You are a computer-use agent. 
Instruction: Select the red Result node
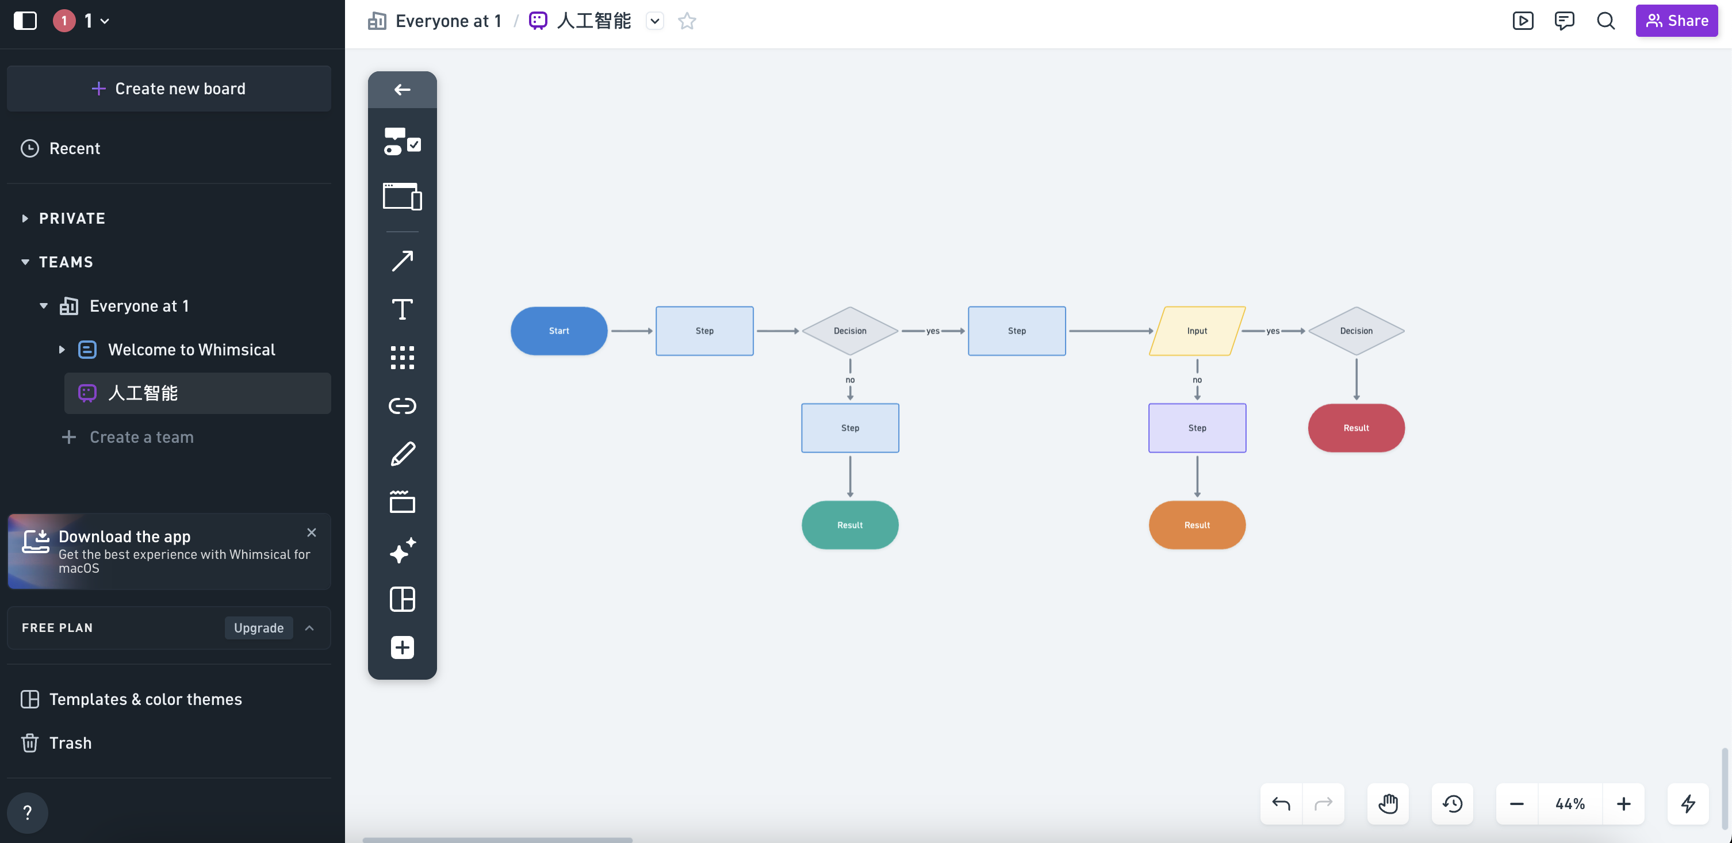(1356, 428)
